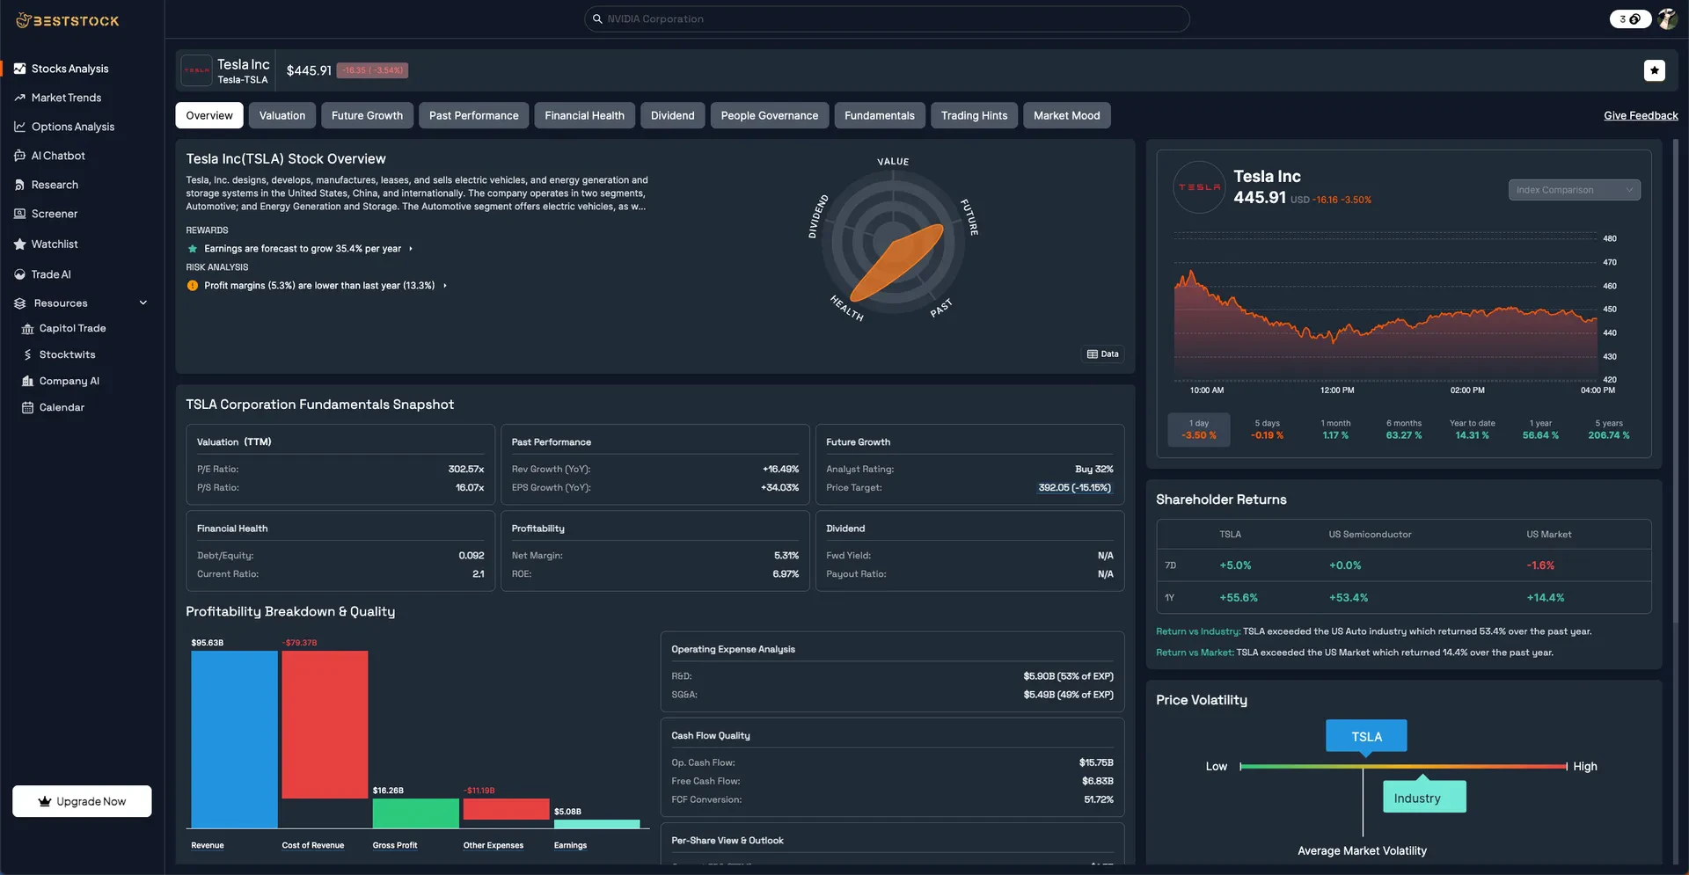Open the Market Mood tab

1066,115
